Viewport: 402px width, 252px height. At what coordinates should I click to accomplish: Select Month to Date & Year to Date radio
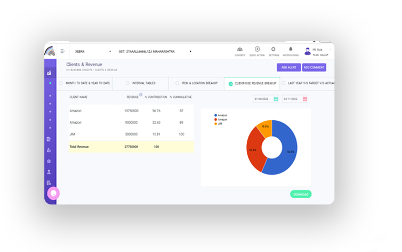pyautogui.click(x=61, y=83)
